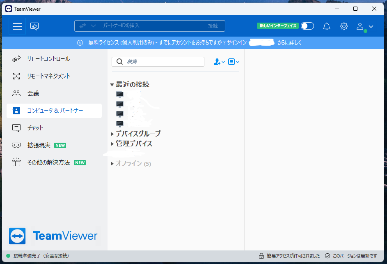Open the account profile dropdown

pyautogui.click(x=364, y=27)
